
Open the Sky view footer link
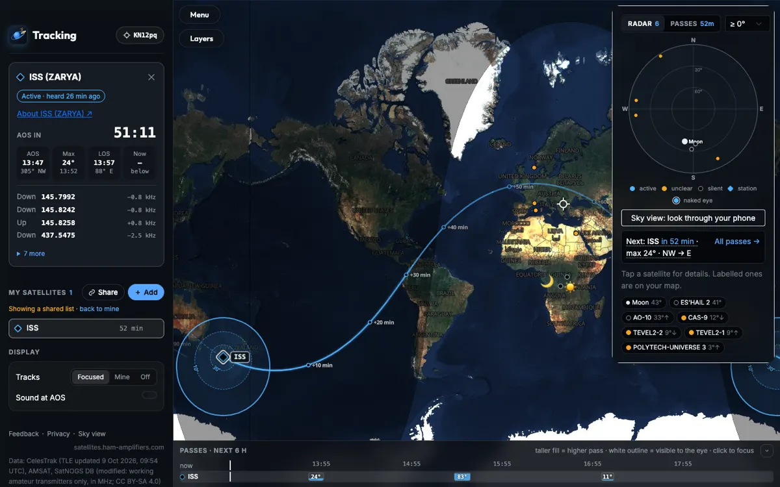point(92,434)
